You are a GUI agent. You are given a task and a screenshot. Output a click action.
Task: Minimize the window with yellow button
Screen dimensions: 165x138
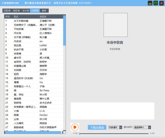click(150, 3)
